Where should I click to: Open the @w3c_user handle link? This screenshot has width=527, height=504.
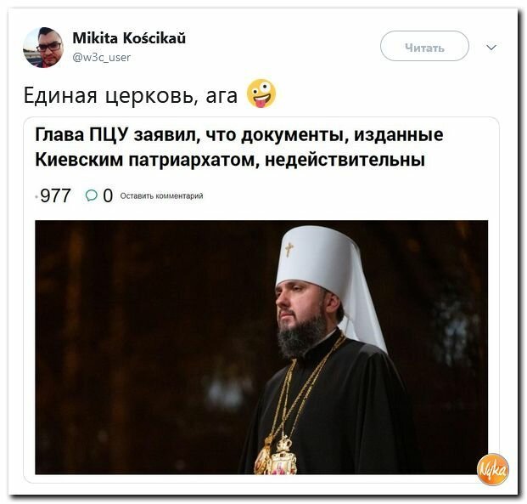click(102, 58)
